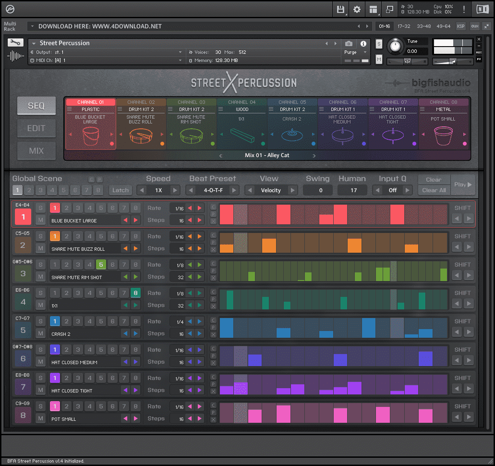Switch to the MIX page
The height and width of the screenshot is (466, 495).
coord(36,151)
